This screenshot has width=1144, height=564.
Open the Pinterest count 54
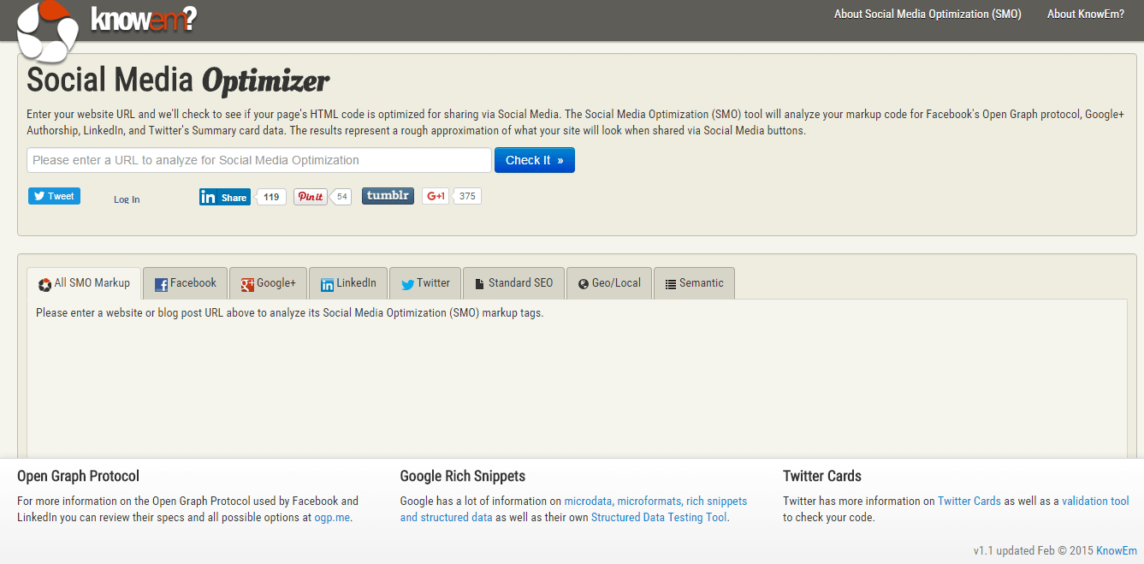point(342,197)
